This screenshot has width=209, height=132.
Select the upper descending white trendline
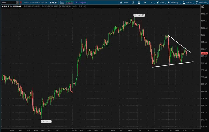(179, 44)
